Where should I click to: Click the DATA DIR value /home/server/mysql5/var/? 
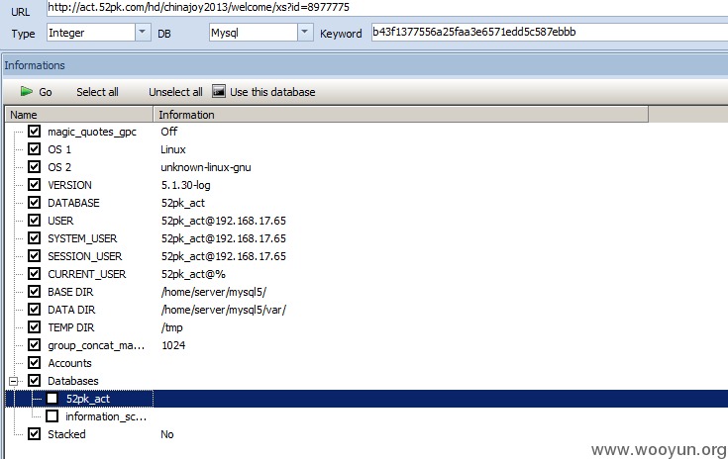[x=223, y=310]
